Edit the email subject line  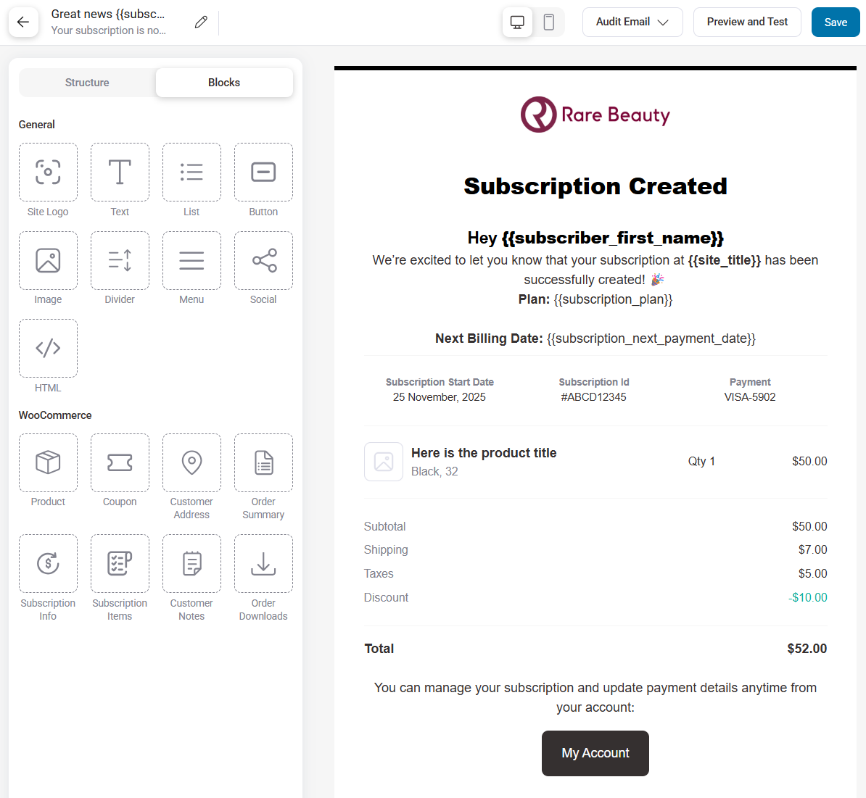point(201,22)
